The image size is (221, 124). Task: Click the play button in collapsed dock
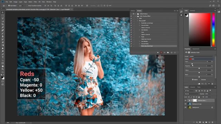[181, 15]
